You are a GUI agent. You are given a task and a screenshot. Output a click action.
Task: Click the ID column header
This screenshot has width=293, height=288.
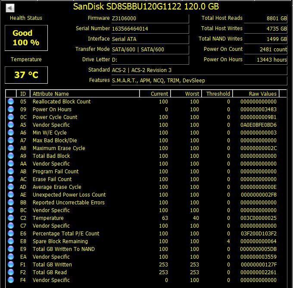point(23,94)
